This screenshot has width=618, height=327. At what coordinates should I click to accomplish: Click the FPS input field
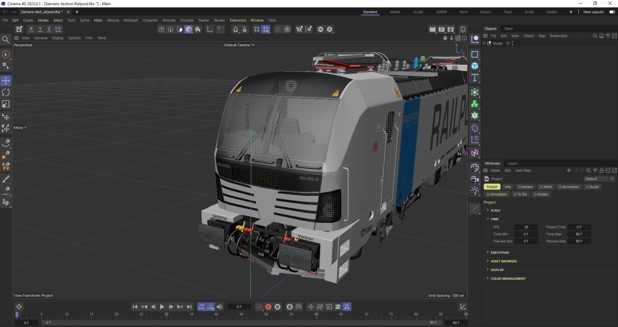tap(526, 227)
